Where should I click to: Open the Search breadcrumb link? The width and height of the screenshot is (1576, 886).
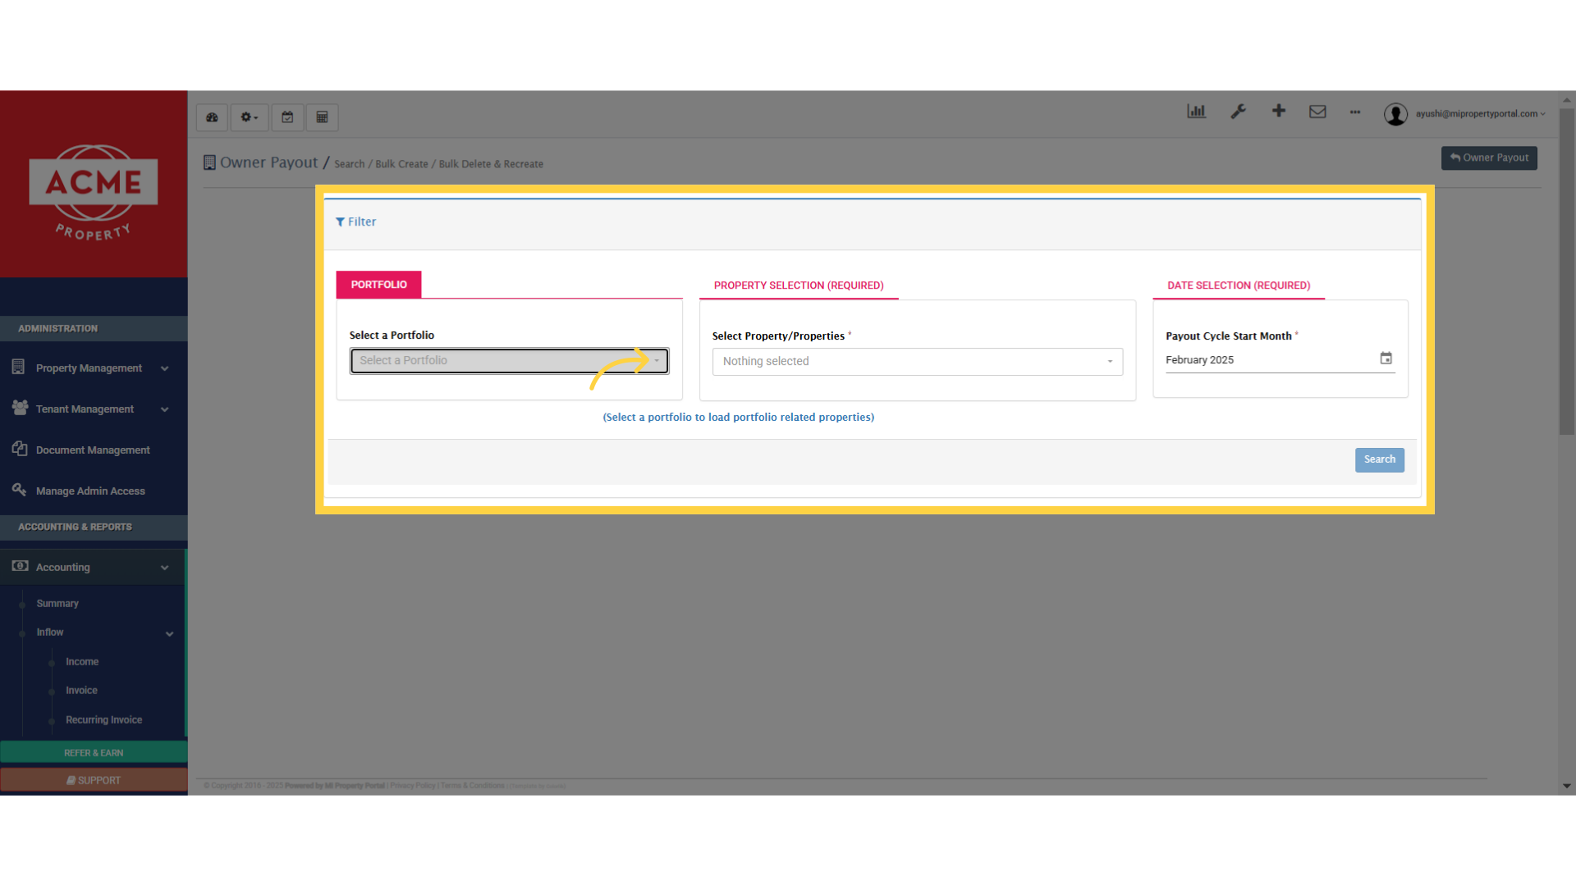[x=349, y=164]
